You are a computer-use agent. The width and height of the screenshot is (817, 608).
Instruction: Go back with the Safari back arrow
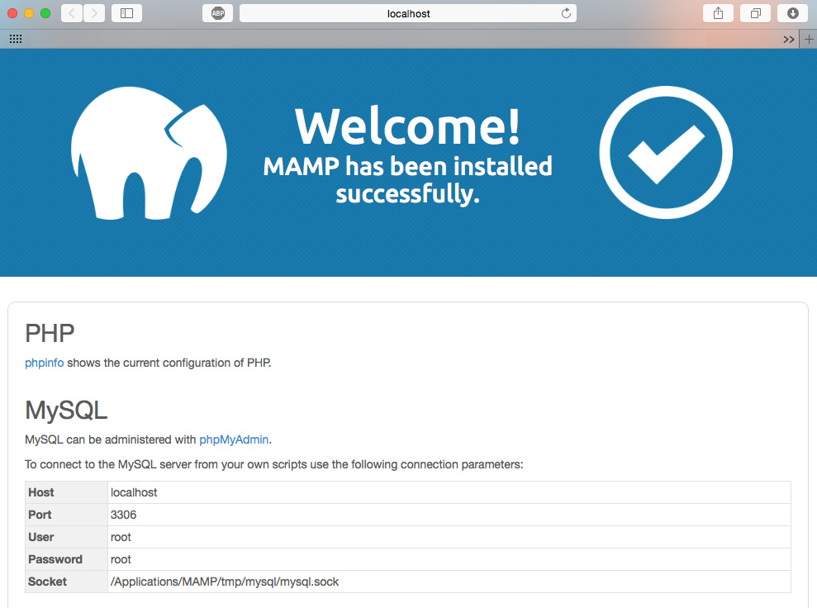coord(72,13)
